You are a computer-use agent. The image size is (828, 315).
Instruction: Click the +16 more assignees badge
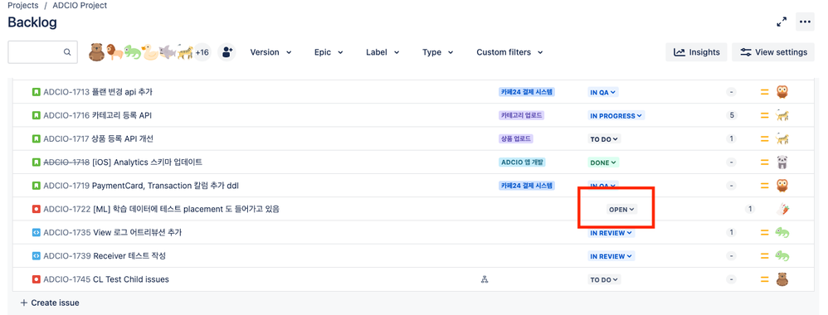point(202,52)
